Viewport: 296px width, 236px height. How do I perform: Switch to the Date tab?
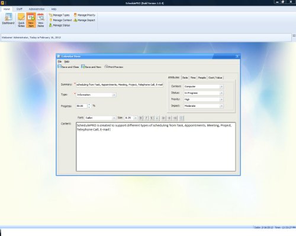[x=185, y=77]
